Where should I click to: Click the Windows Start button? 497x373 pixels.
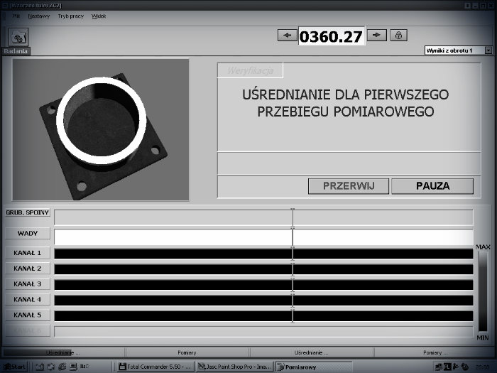14,367
